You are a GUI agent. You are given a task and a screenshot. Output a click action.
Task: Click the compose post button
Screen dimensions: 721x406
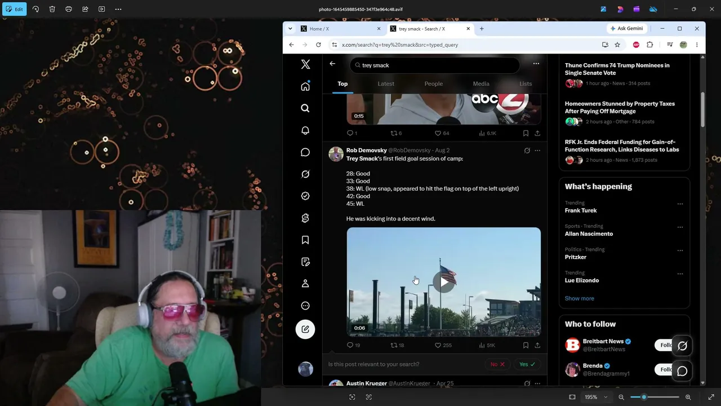pyautogui.click(x=305, y=329)
